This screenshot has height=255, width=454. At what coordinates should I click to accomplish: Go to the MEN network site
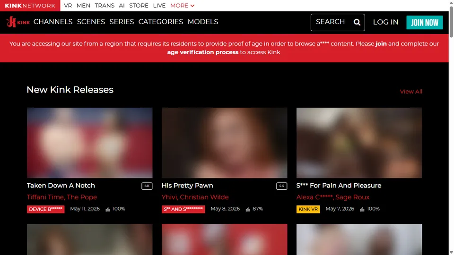(x=83, y=6)
